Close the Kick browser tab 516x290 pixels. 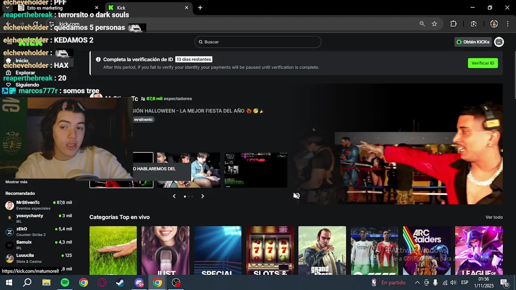tap(187, 8)
